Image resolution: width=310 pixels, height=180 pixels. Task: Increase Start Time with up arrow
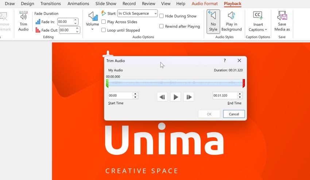coord(135,94)
